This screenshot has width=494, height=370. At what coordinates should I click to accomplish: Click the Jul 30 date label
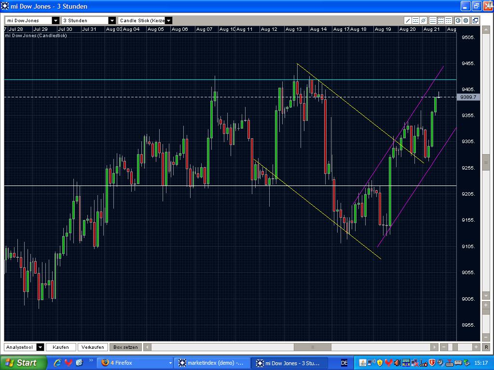[65, 29]
